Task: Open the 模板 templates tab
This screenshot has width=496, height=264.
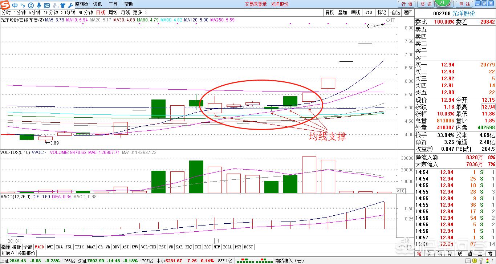Action: click(17, 247)
